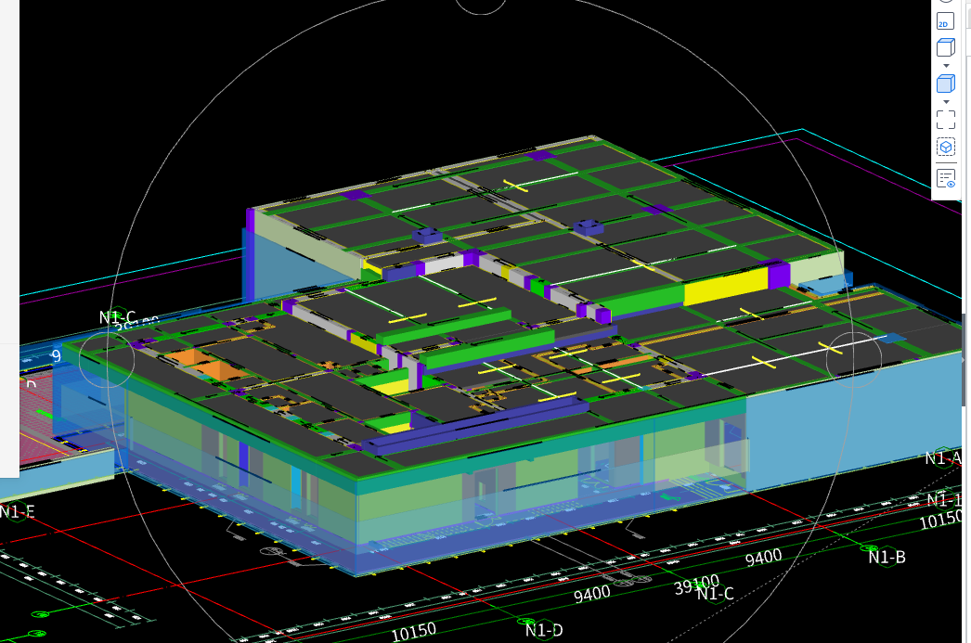Click the N1-B axis label
971x643 pixels.
tap(887, 557)
